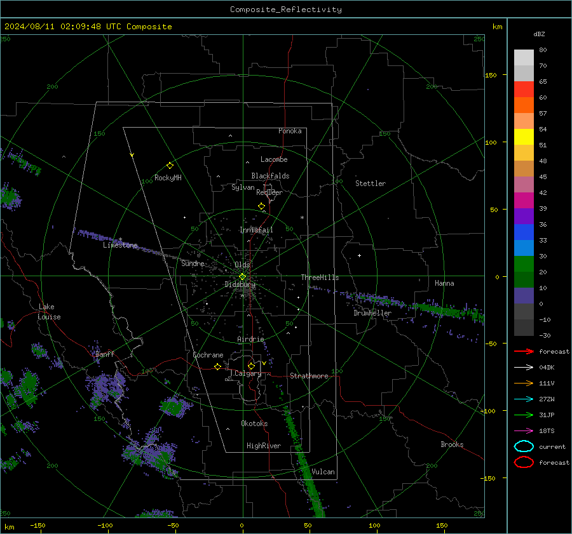
Task: Click the Sylvan label on the map
Action: [x=243, y=187]
